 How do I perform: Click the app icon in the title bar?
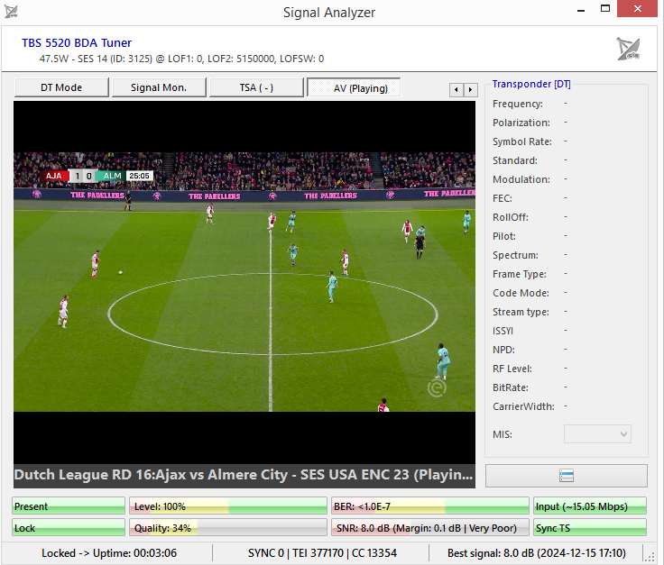[x=11, y=12]
